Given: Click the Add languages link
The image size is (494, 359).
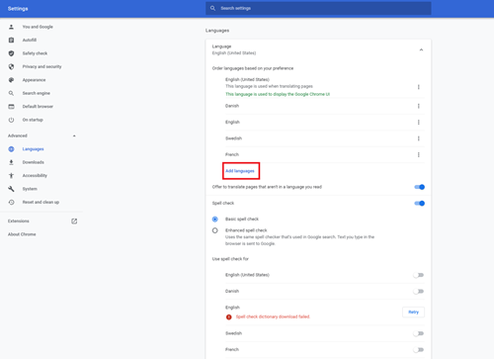Looking at the screenshot, I should click(240, 171).
